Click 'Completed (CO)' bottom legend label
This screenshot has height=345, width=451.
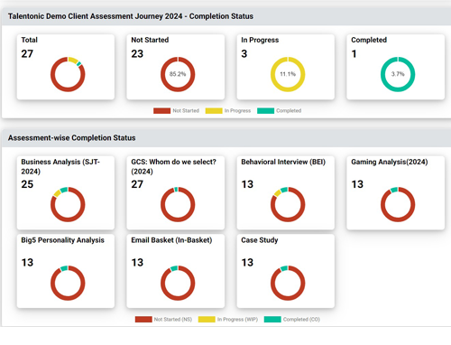coord(301,320)
